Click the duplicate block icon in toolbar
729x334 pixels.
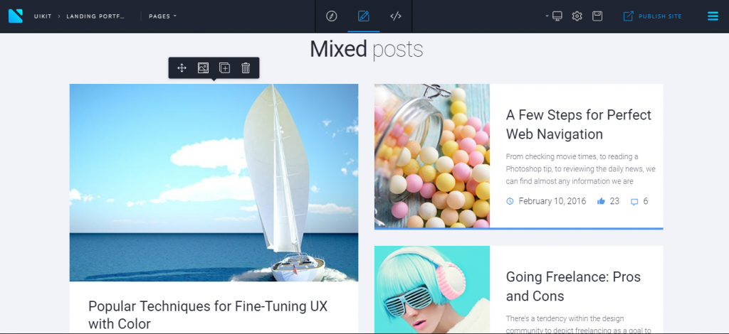[224, 68]
